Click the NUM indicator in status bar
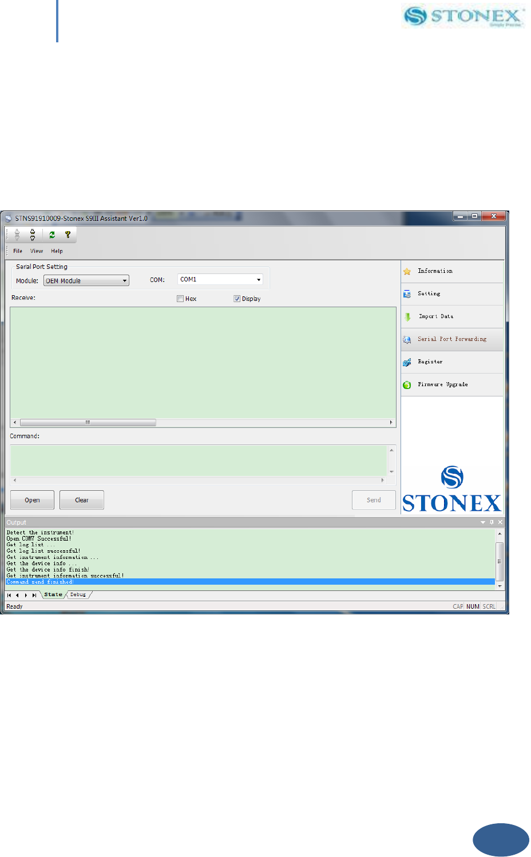Image resolution: width=531 pixels, height=857 pixels. (x=473, y=606)
